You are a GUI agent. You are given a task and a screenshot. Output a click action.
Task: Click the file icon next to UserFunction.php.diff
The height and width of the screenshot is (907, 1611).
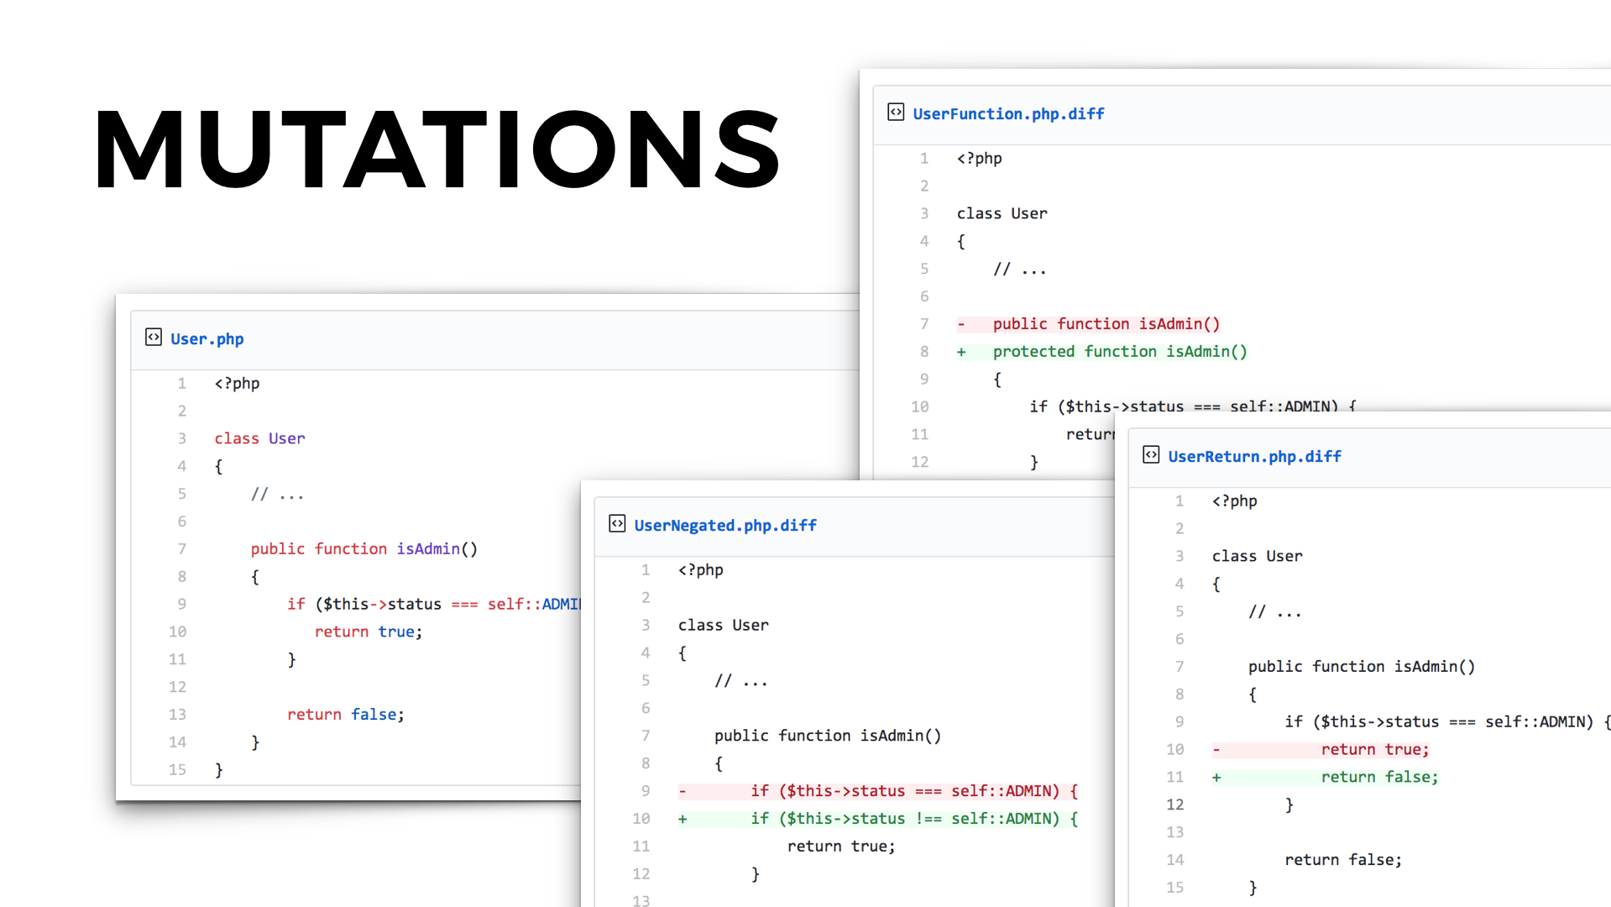tap(896, 113)
